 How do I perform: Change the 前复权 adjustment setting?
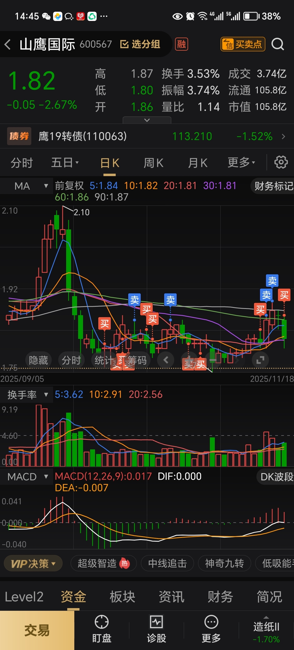[x=69, y=186]
